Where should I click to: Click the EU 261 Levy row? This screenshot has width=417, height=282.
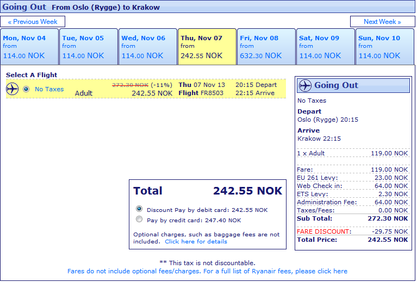[352, 178]
